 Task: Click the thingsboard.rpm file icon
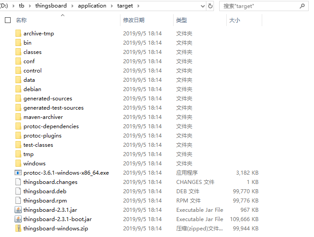coord(18,201)
